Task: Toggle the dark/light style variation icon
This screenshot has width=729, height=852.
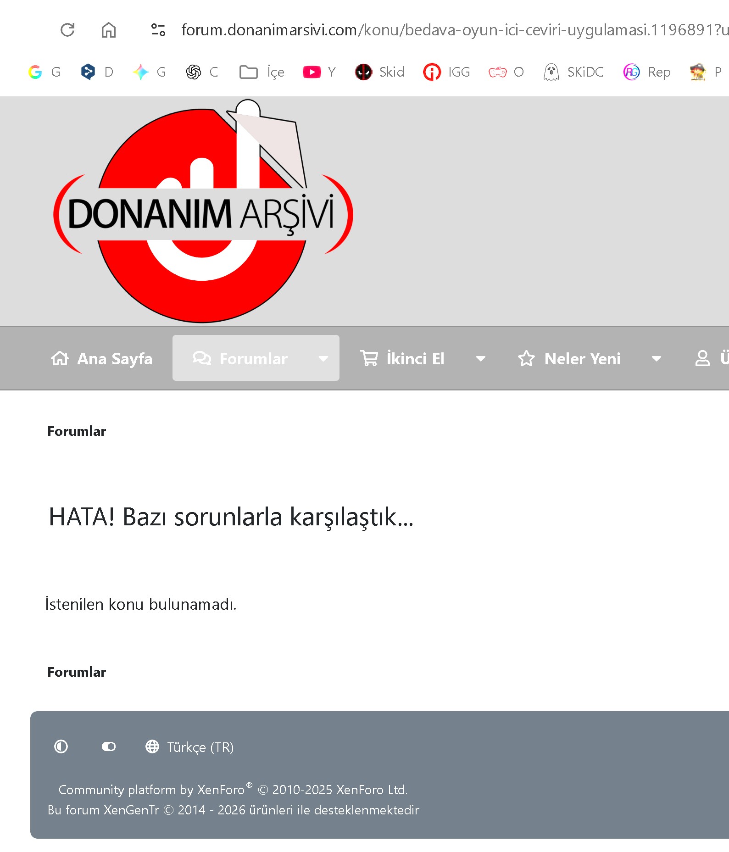Action: pos(61,746)
